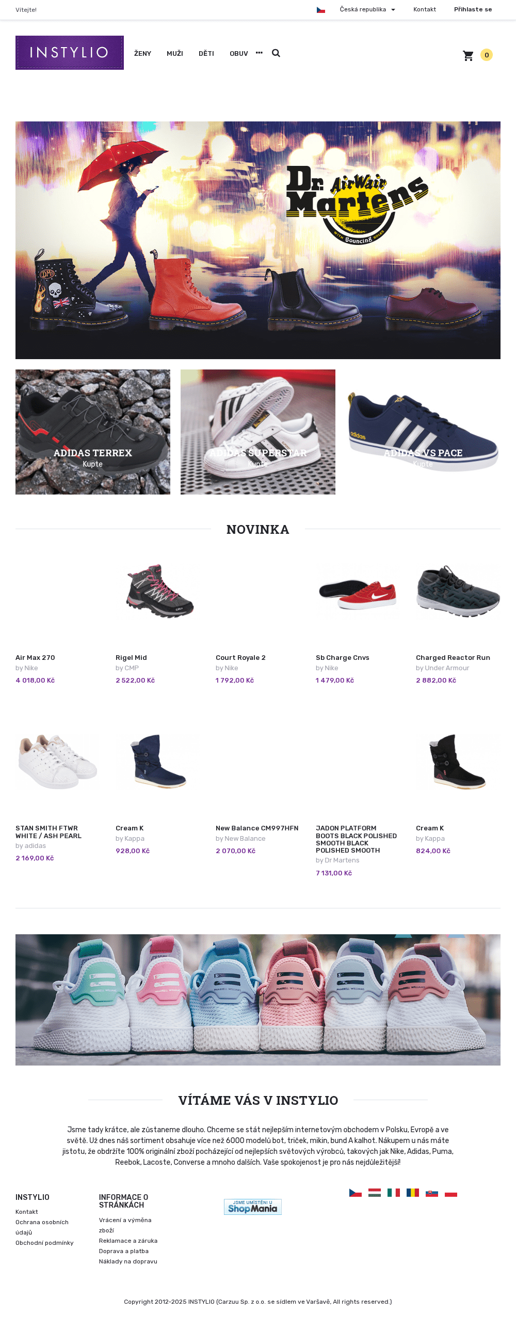Click the Přihlaste se link
Screen dimensions: 516x1327
click(x=473, y=9)
